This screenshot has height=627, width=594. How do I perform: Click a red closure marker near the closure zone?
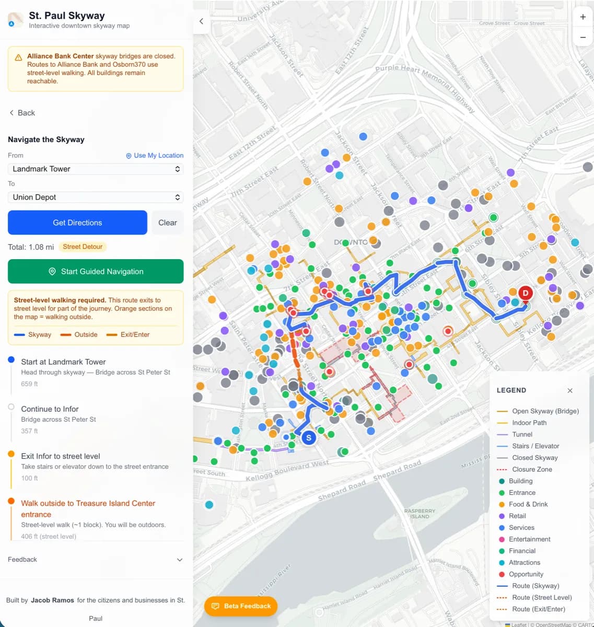tap(448, 331)
